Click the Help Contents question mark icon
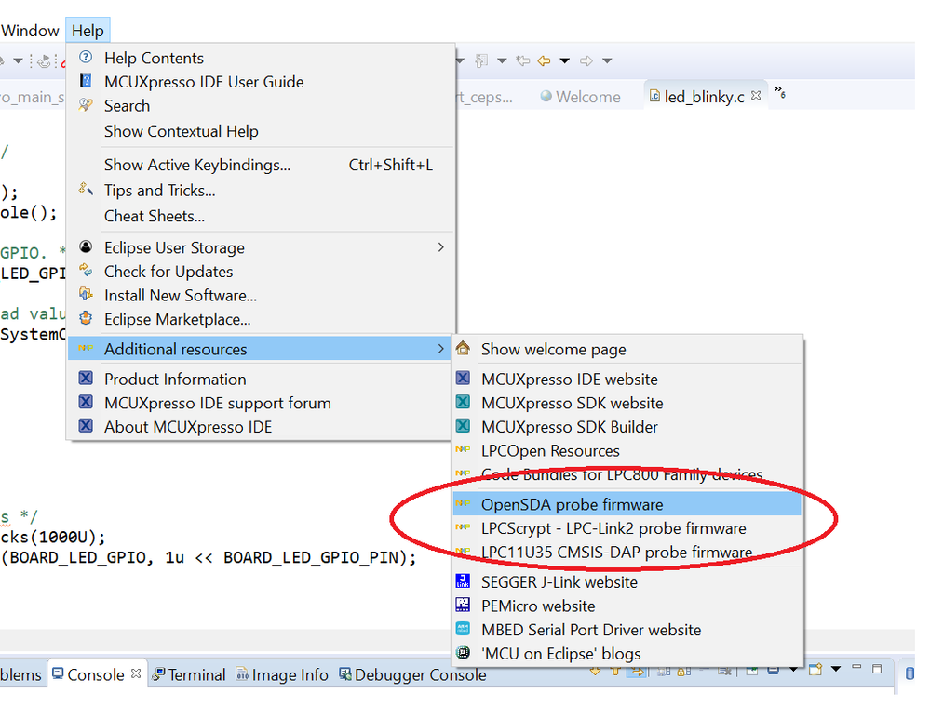Image resolution: width=930 pixels, height=706 pixels. (87, 58)
